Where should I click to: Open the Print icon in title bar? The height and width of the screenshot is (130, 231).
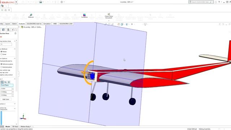pyautogui.click(x=40, y=2)
